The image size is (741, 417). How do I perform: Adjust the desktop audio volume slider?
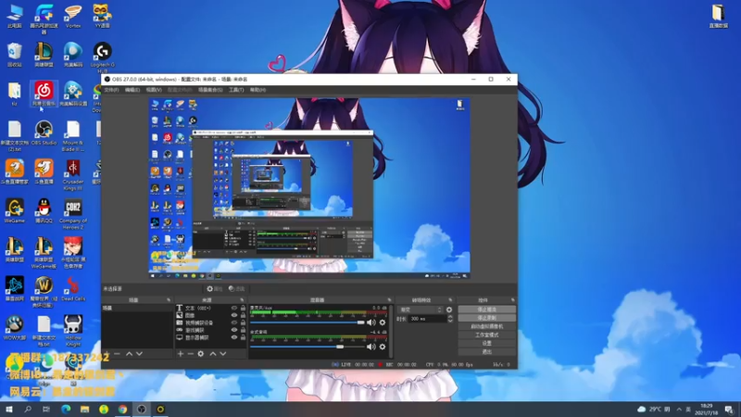308,347
